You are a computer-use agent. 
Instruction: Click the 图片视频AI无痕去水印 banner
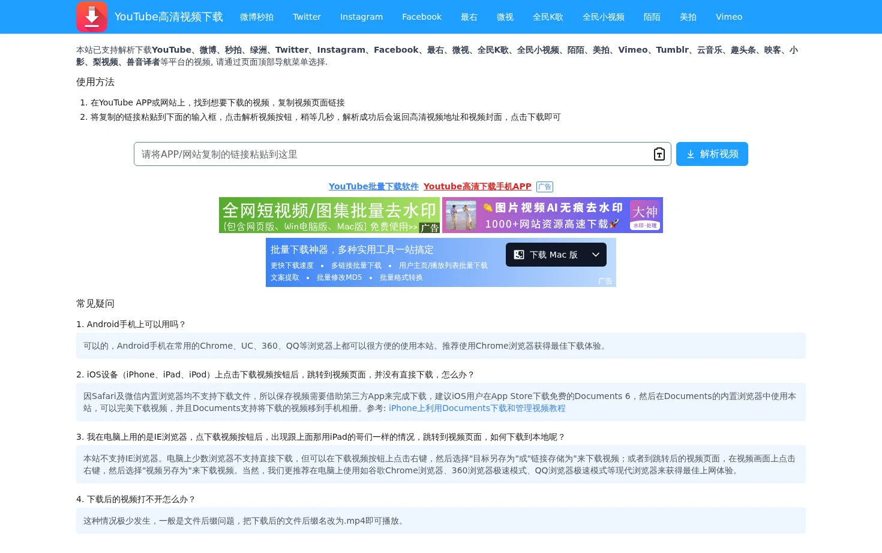[553, 215]
